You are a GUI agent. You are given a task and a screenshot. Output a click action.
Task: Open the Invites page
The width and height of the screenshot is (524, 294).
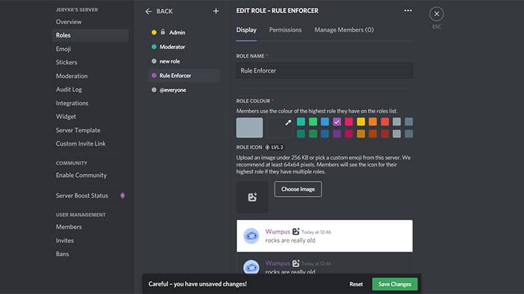pyautogui.click(x=90, y=240)
